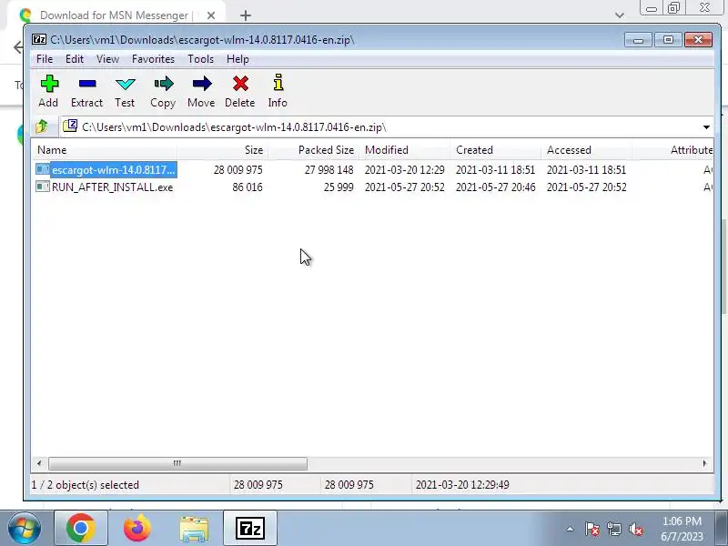Sort by the Size column header
This screenshot has height=546, width=728.
[222, 150]
